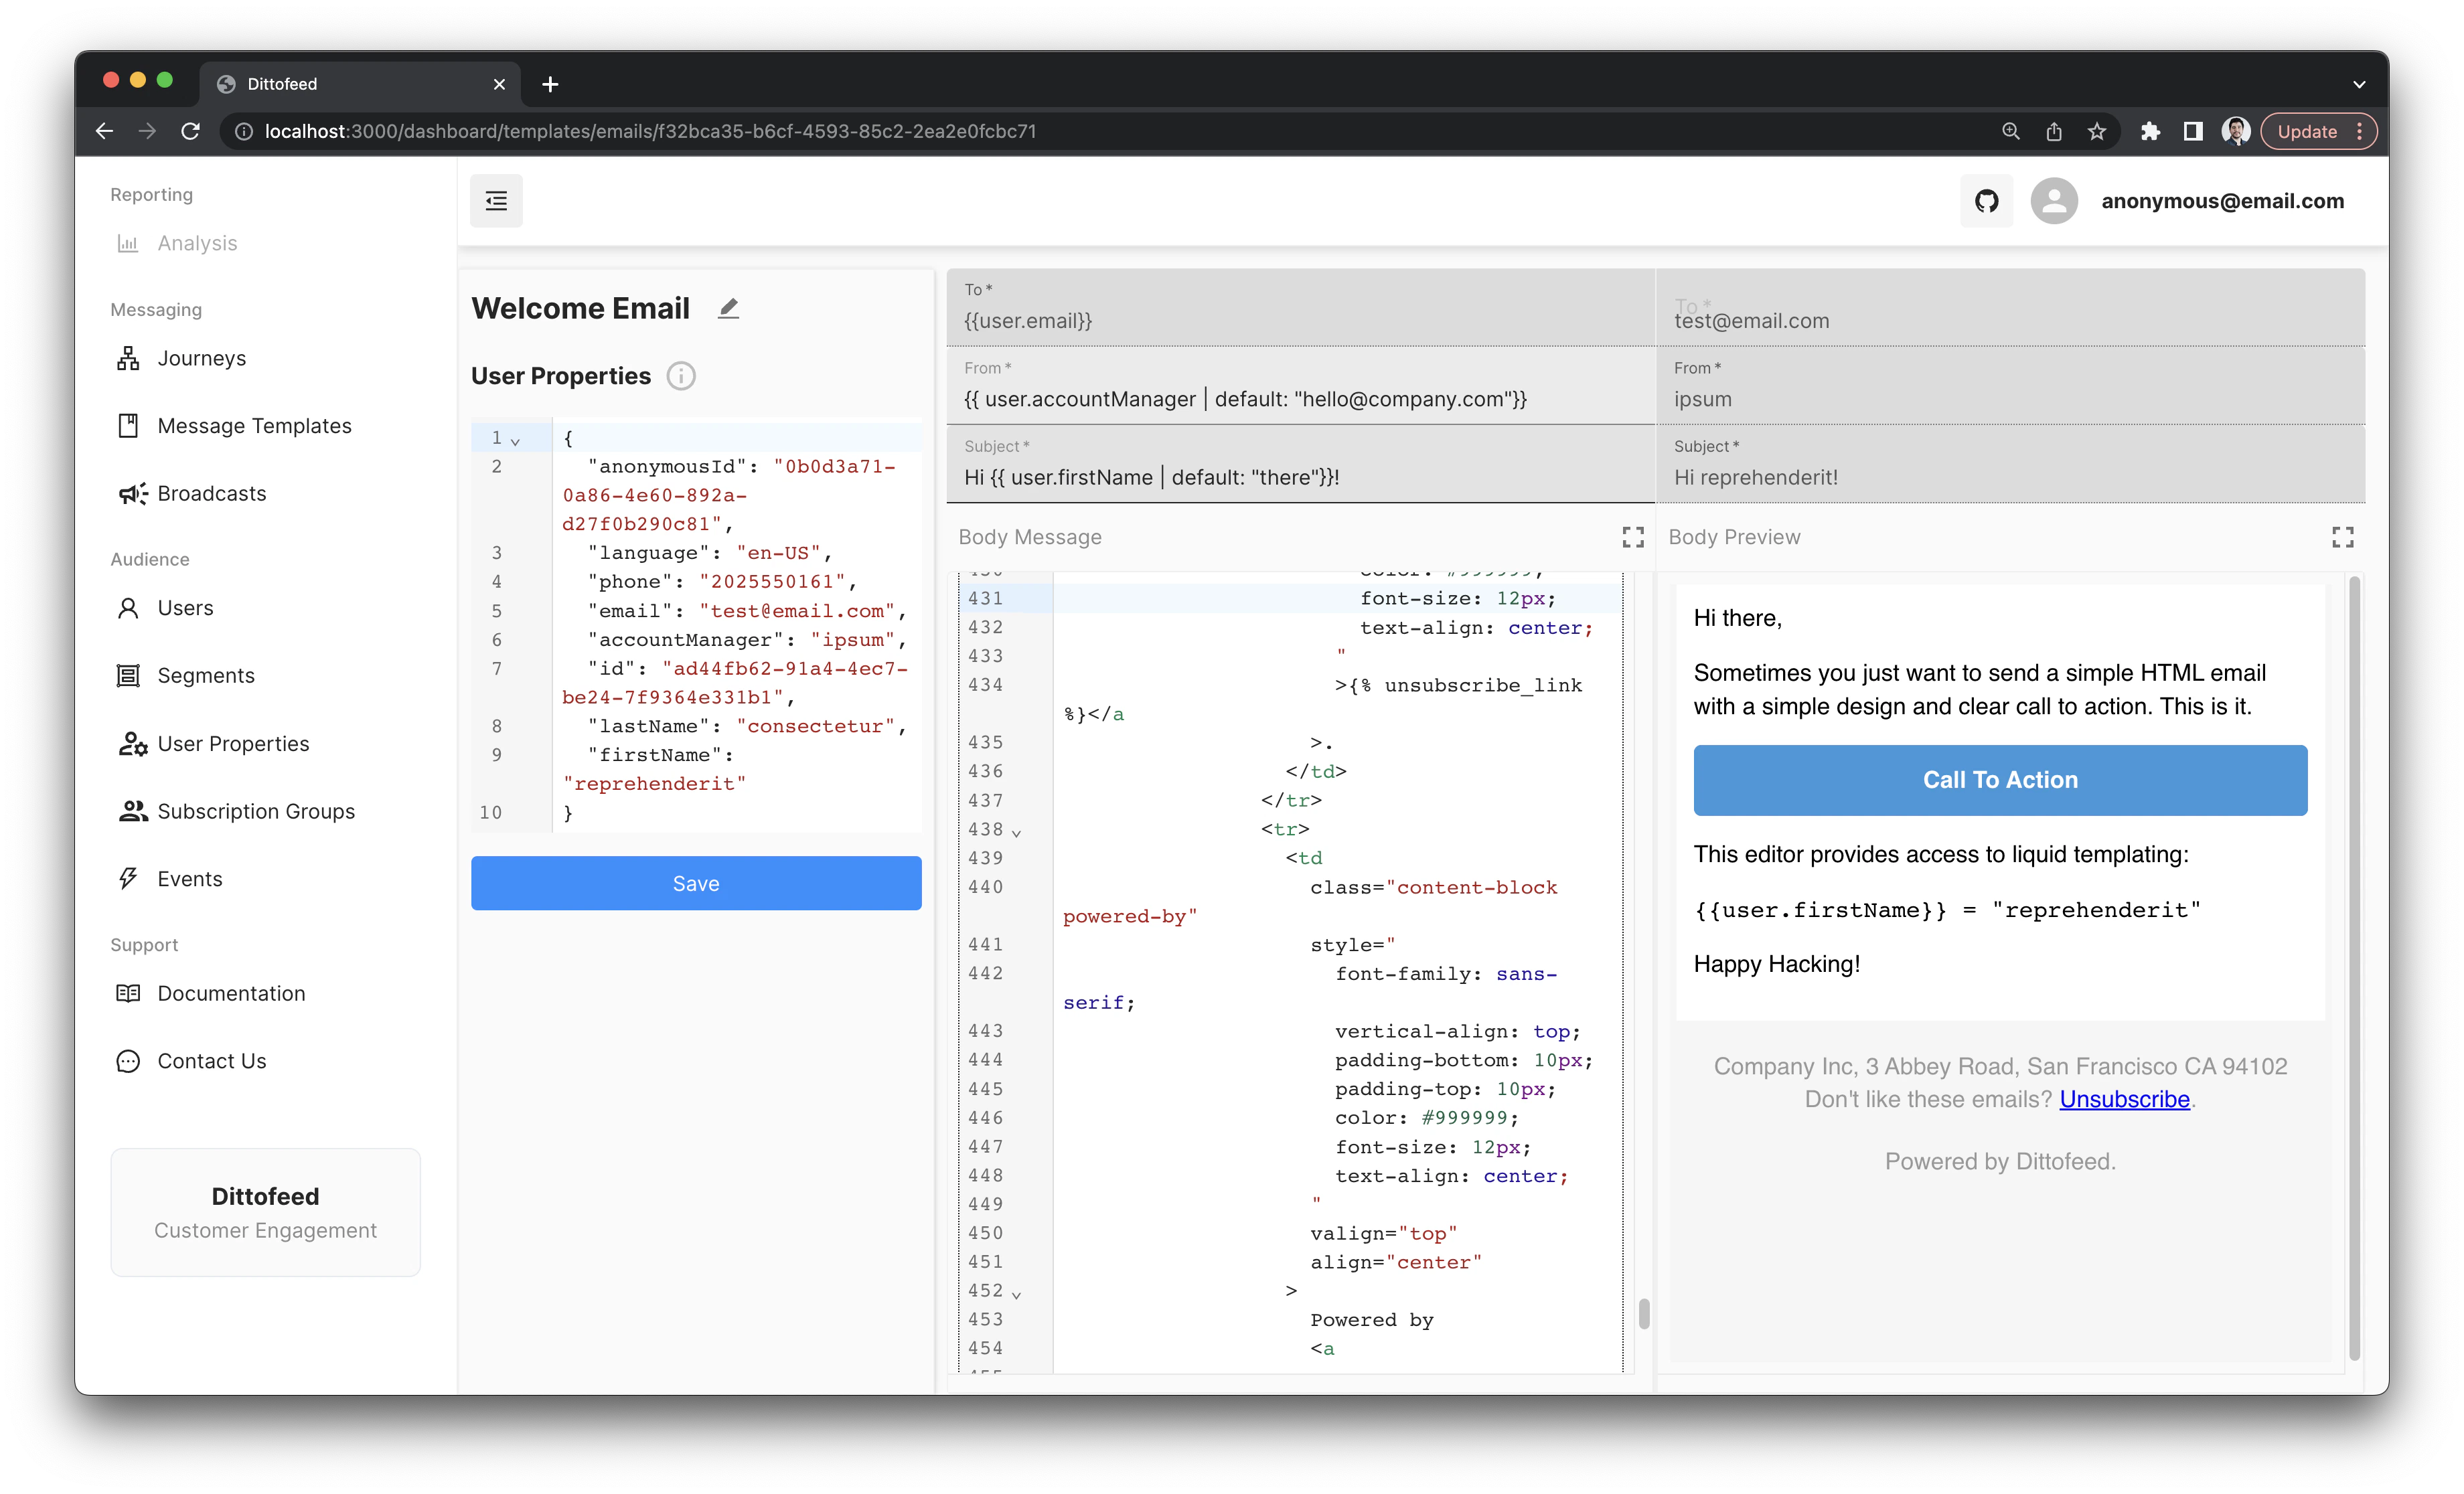This screenshot has height=1494, width=2464.
Task: Expand Body Message editor to fullscreen
Action: tap(1633, 538)
